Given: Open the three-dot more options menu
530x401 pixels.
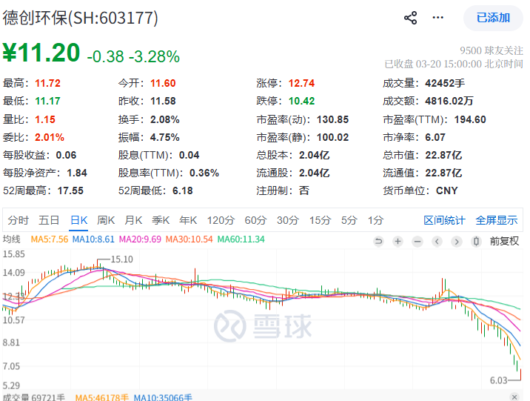Looking at the screenshot, I should 438,18.
